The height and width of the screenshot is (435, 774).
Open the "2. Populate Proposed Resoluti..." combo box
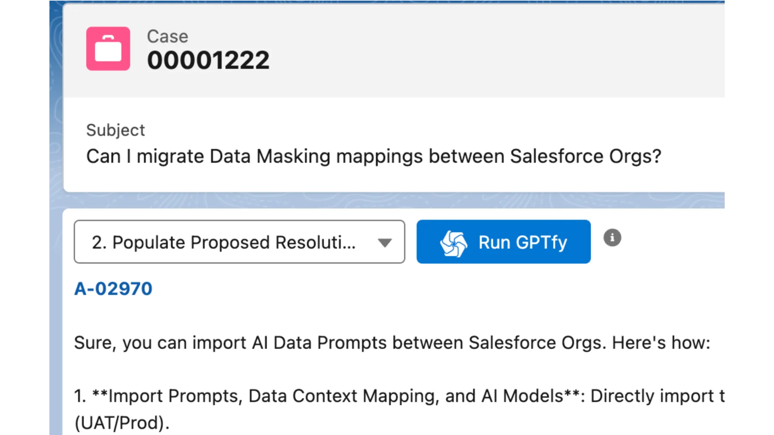224,242
